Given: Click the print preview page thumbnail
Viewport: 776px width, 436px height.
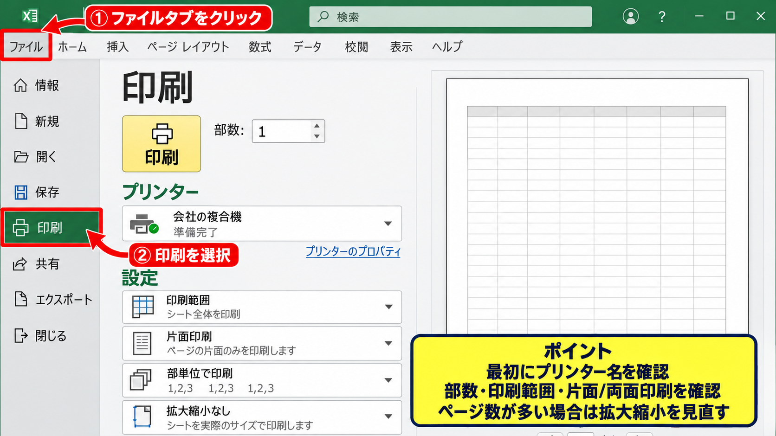Looking at the screenshot, I should tap(597, 206).
